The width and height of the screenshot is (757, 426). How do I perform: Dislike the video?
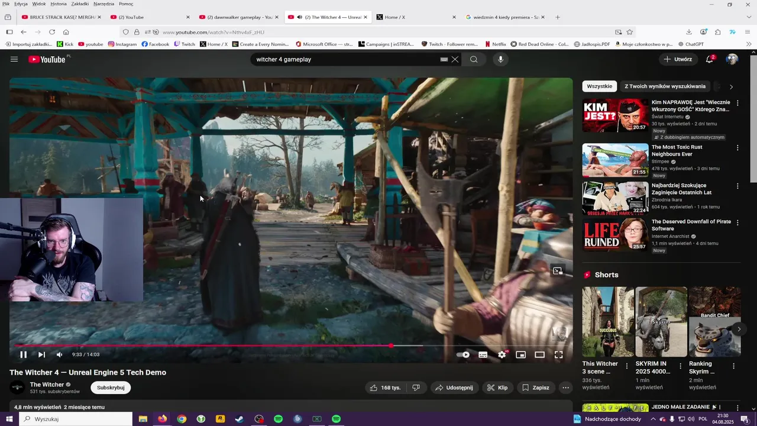tap(416, 388)
